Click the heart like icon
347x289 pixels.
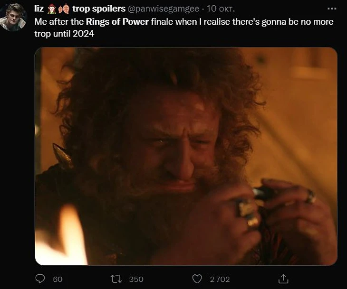pos(197,279)
